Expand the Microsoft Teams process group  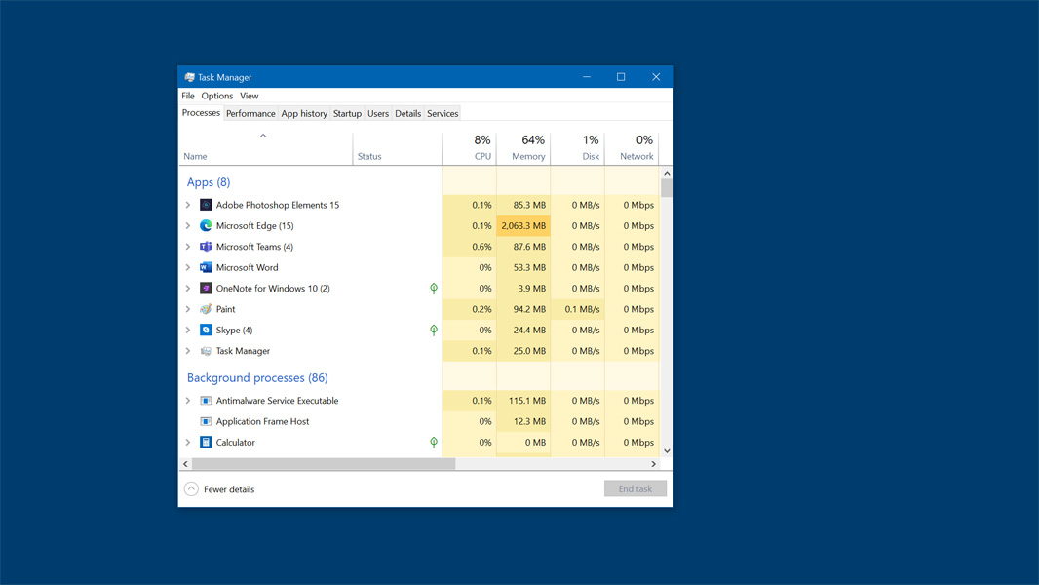[188, 247]
